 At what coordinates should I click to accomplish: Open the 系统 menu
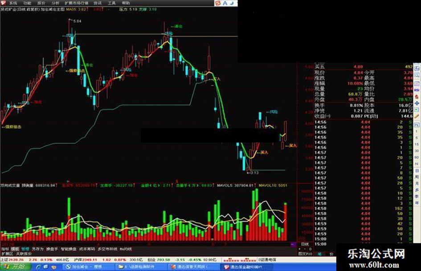pyautogui.click(x=13, y=3)
